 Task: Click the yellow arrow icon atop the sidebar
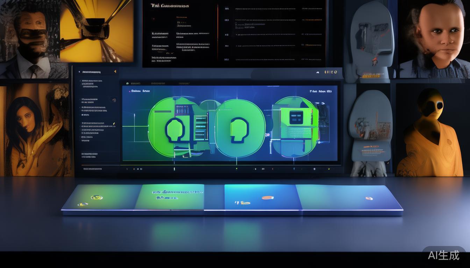point(115,72)
